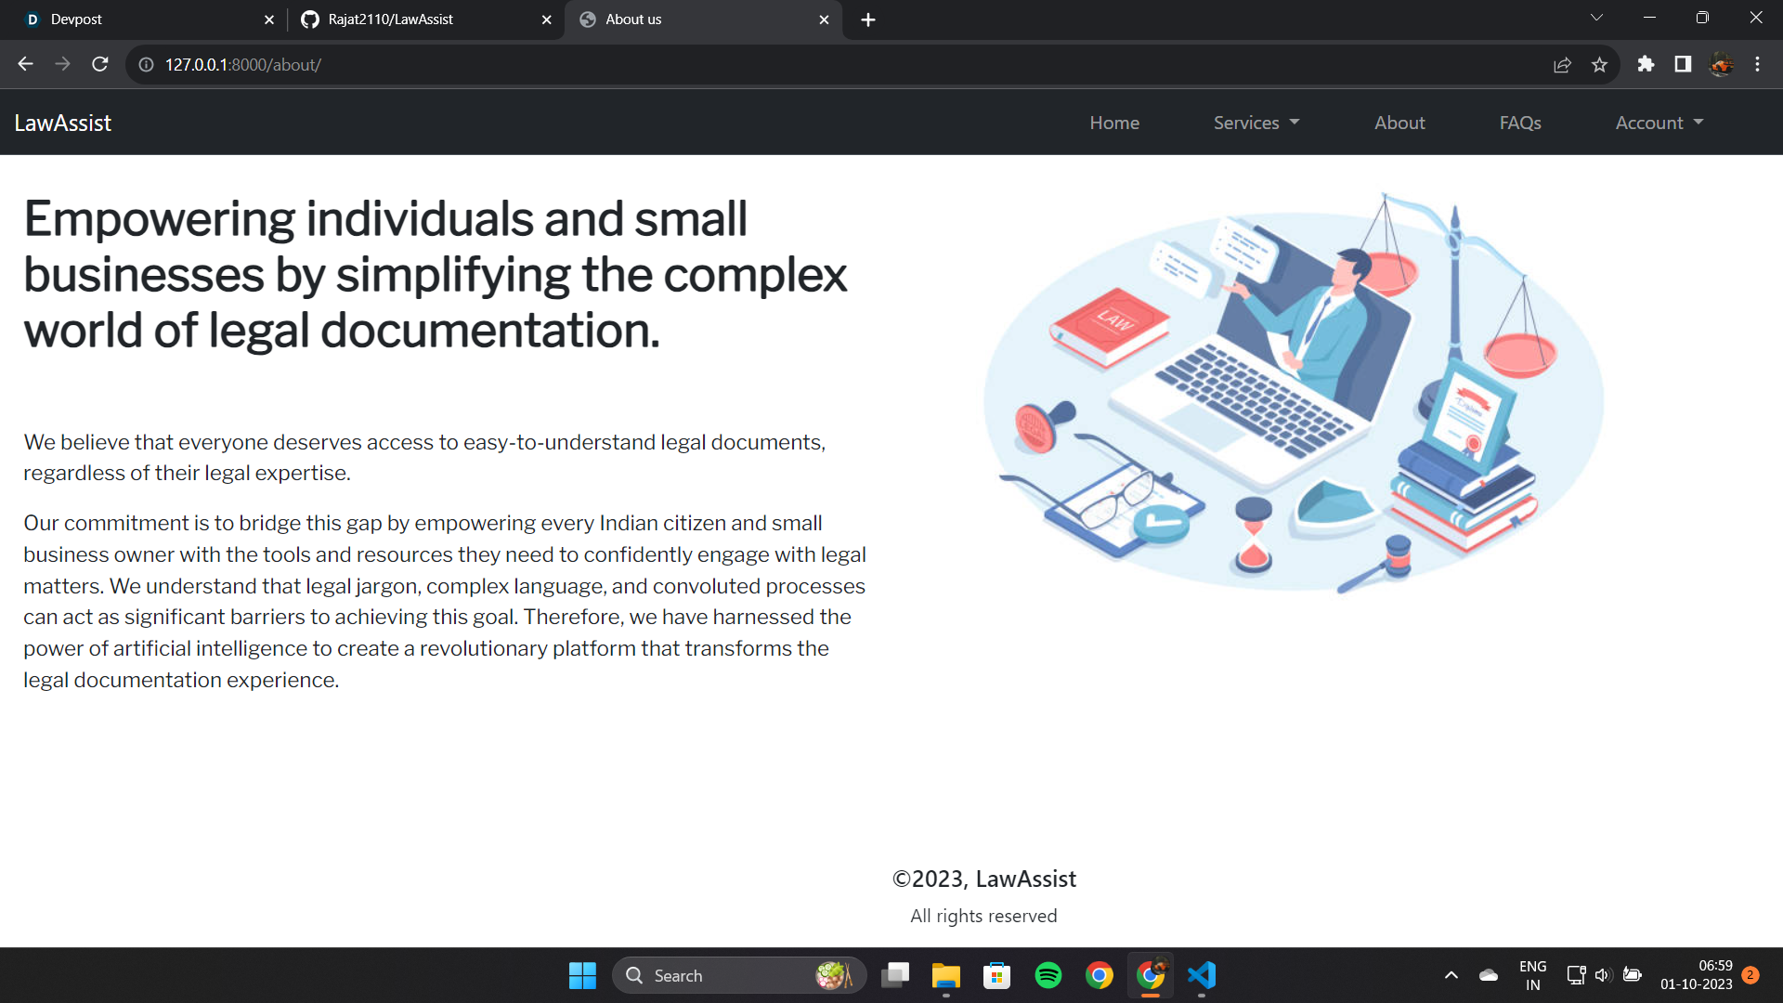Show hidden system tray icons chevron

point(1451,975)
